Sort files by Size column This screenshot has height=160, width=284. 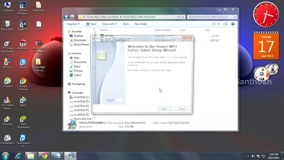pos(207,30)
